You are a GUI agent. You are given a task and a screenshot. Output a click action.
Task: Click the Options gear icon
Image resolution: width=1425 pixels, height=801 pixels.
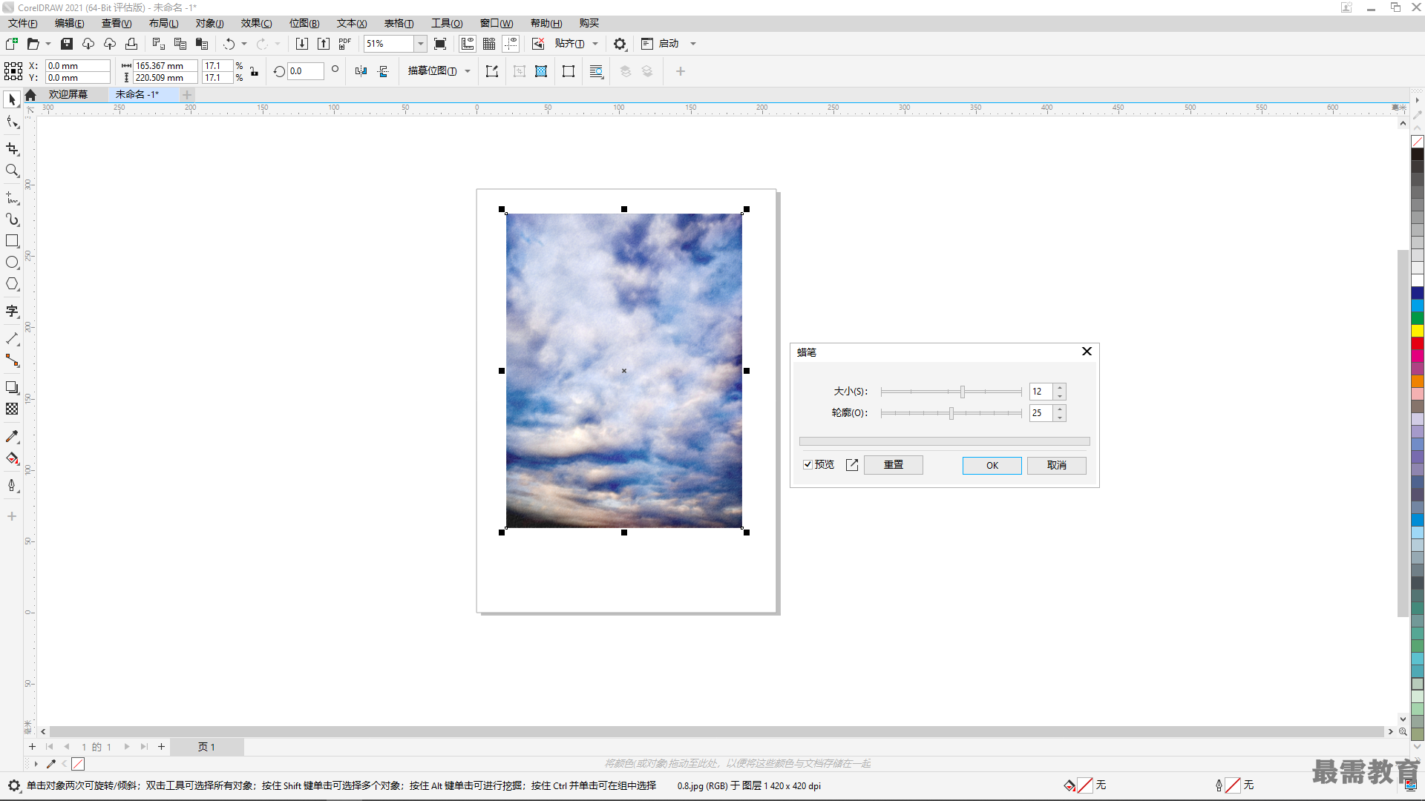pyautogui.click(x=620, y=44)
